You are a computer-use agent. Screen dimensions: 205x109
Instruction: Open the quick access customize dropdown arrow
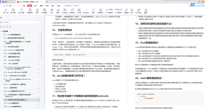19,6
